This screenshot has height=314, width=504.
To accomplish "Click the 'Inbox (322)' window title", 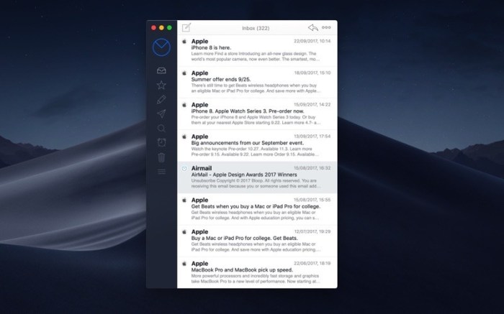I will (256, 28).
